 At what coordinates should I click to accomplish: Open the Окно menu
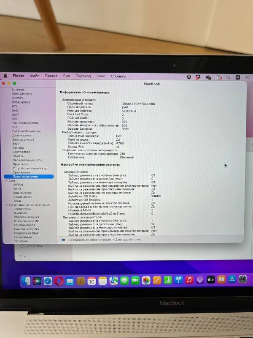(101, 76)
